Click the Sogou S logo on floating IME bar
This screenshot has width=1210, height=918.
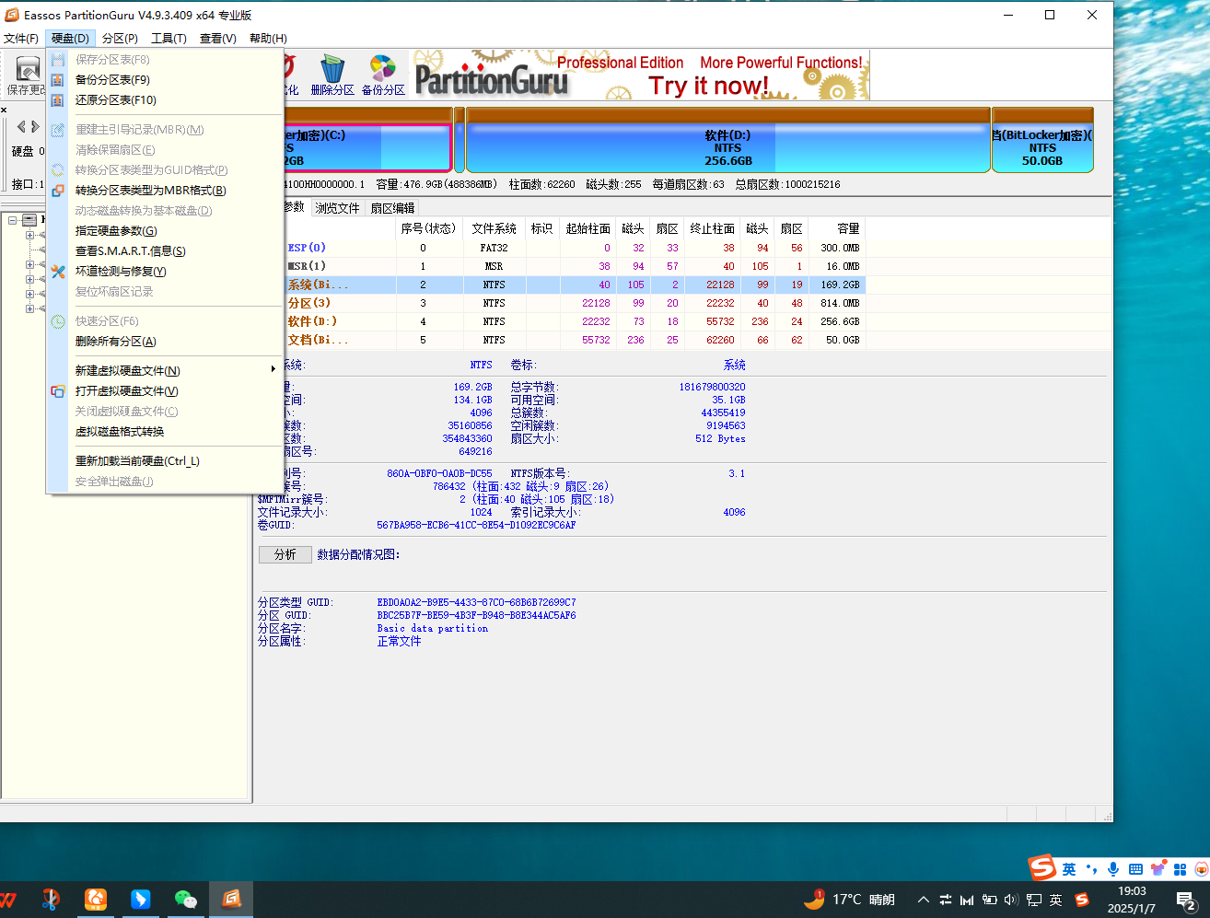[x=1042, y=868]
